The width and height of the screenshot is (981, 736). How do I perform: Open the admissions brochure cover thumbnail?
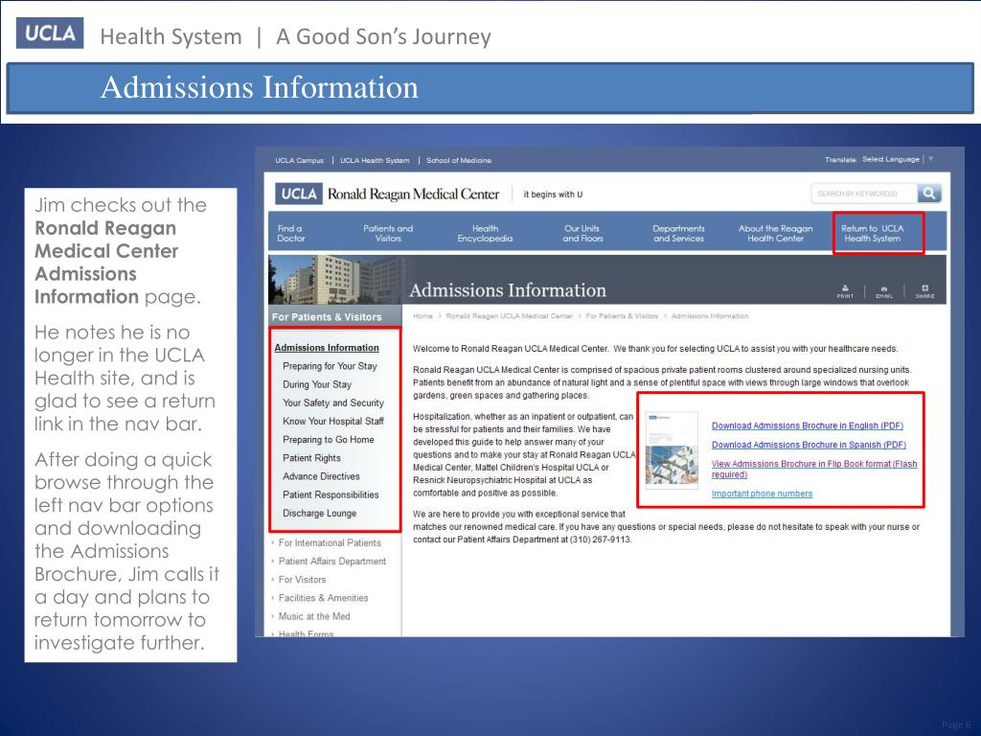(x=672, y=450)
